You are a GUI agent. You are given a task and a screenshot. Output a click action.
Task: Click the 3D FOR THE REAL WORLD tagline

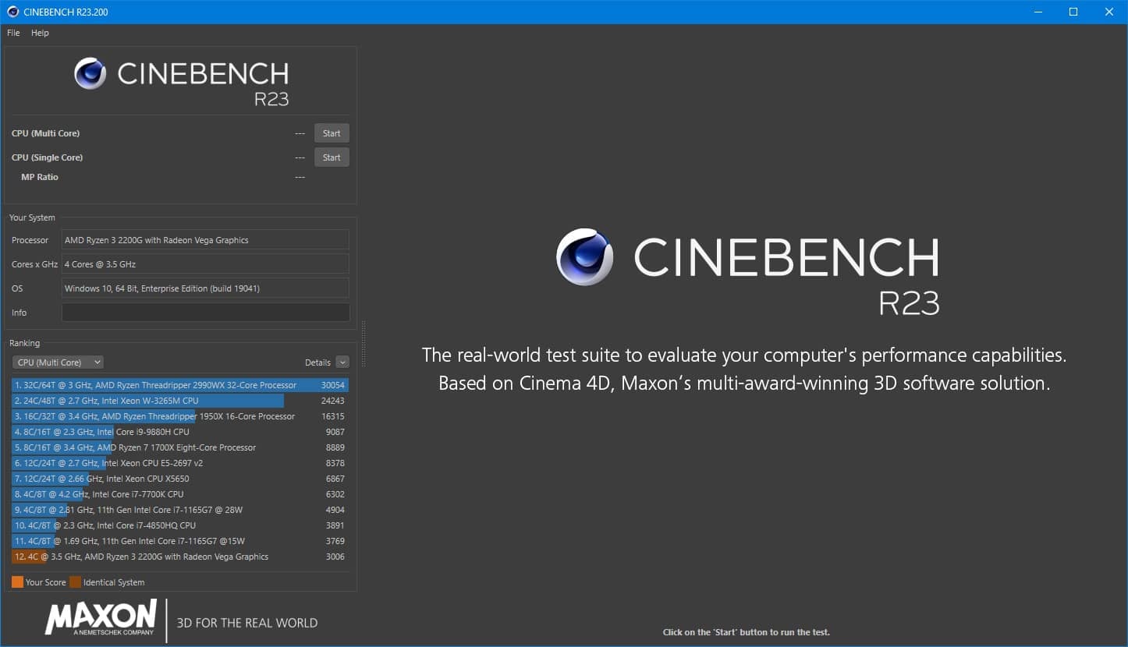(x=247, y=623)
